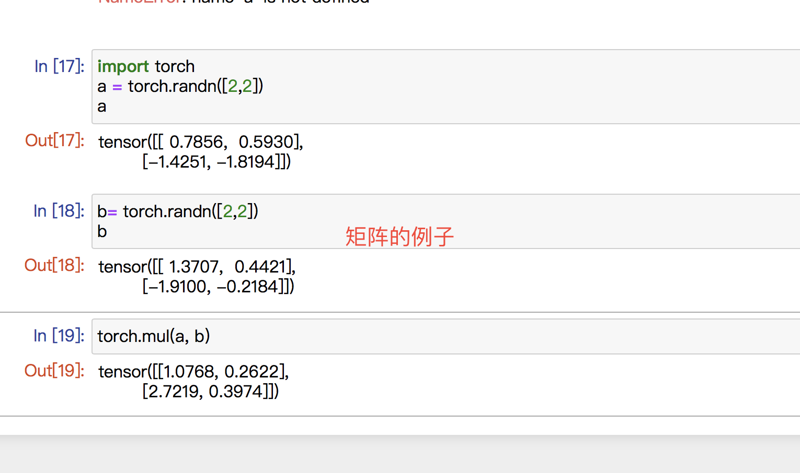Viewport: 800px width, 473px height.
Task: Click the gray area below the notebook
Action: (400, 454)
